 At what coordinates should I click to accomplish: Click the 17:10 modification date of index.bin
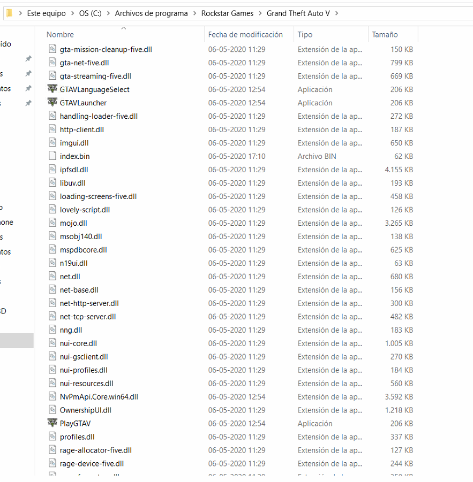point(237,156)
